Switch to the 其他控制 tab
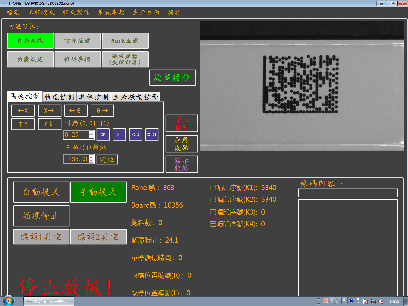Screen dimensions: 408x306 tap(94, 97)
